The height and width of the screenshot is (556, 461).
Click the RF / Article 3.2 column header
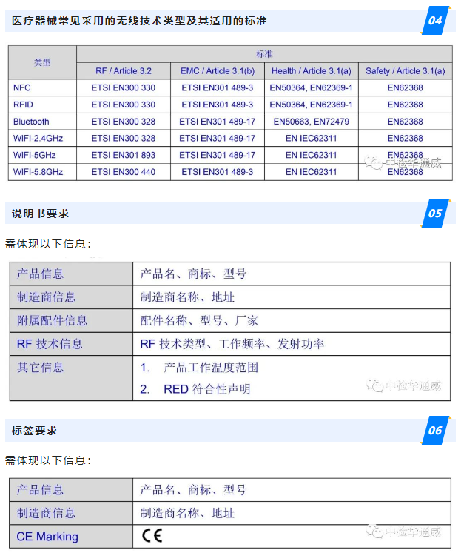(x=124, y=71)
